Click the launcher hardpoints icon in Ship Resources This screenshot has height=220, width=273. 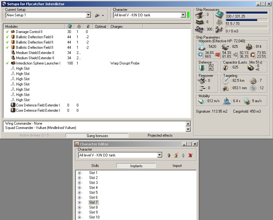click(199, 22)
